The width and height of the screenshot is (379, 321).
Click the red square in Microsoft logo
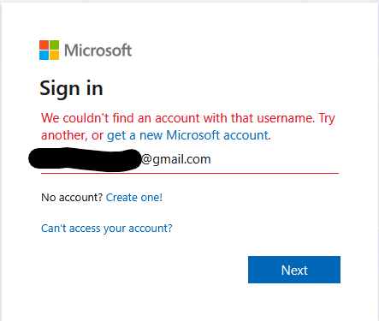pyautogui.click(x=44, y=45)
